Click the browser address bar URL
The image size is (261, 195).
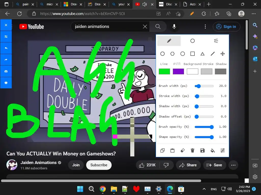pyautogui.click(x=83, y=14)
